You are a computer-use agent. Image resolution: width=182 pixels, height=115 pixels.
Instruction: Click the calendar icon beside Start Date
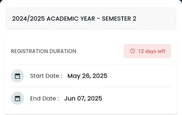click(17, 76)
